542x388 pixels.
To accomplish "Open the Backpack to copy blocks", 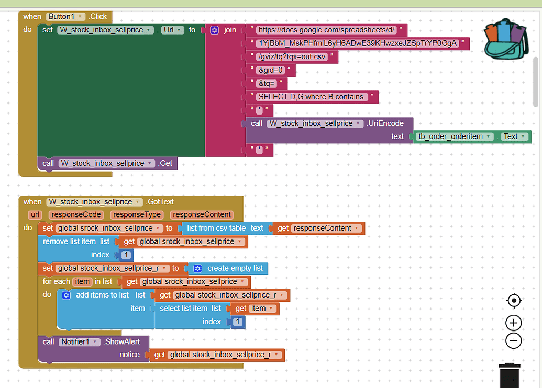I will [504, 39].
